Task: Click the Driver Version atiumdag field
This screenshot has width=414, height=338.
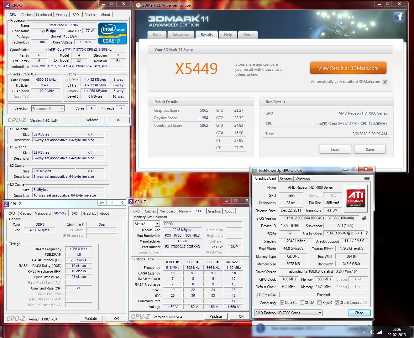Action: pos(323,271)
